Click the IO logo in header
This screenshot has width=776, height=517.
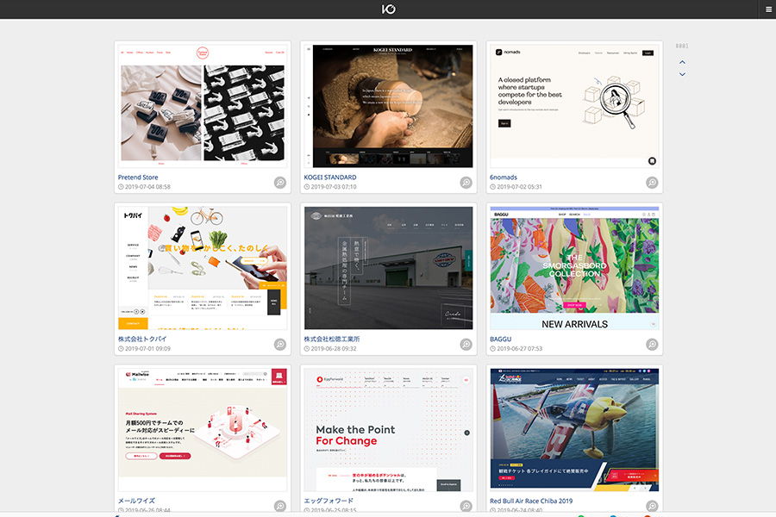tap(388, 9)
